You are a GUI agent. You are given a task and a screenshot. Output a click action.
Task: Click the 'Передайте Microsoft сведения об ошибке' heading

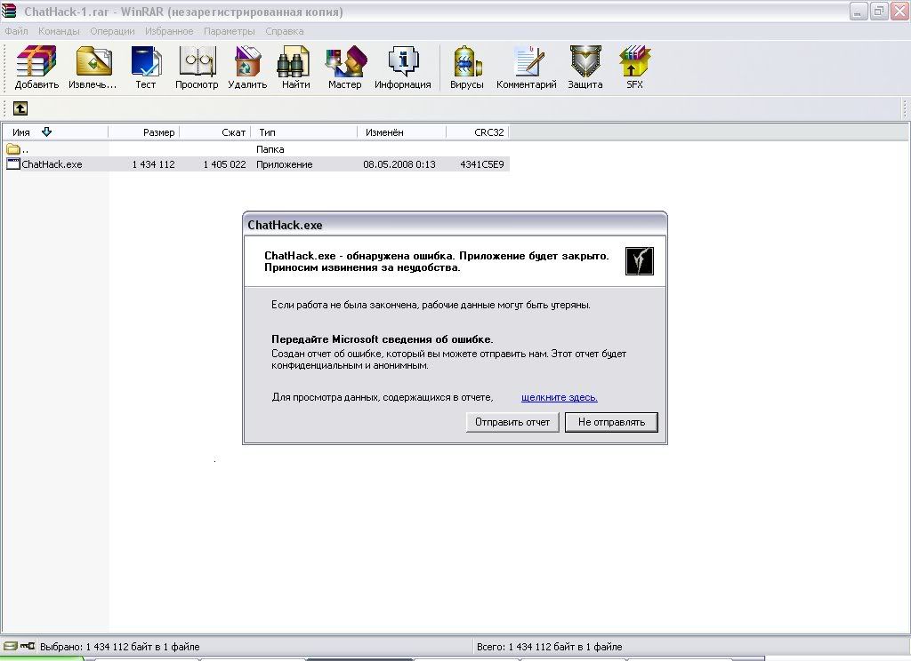click(383, 339)
